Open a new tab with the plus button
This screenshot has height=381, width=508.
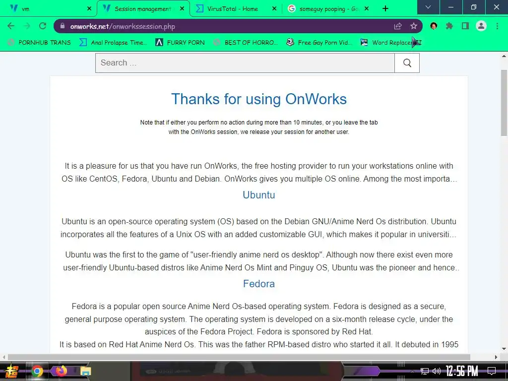[x=385, y=9]
